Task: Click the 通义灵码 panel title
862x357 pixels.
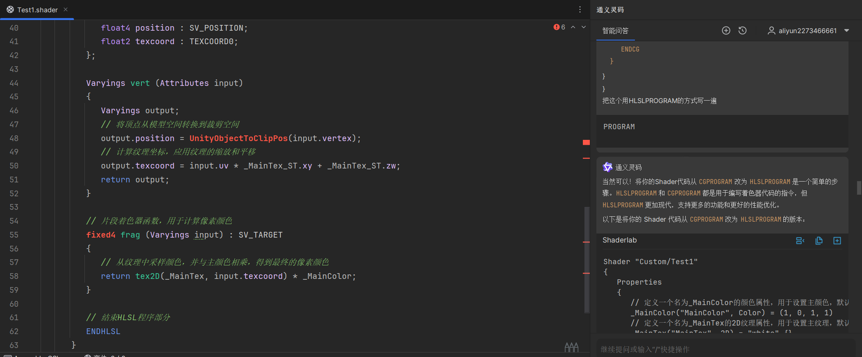Action: coord(610,10)
